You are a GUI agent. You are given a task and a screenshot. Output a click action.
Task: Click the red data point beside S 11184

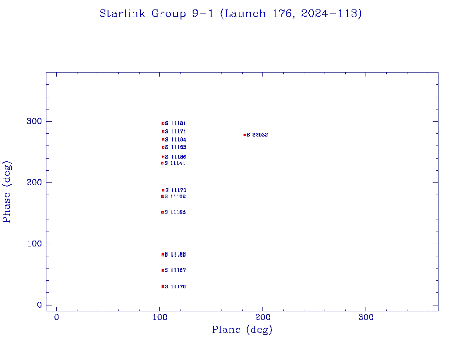(163, 140)
